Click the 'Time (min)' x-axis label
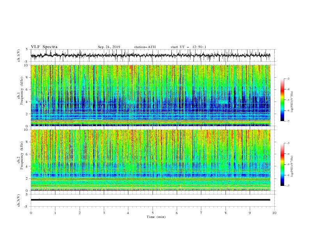 156,217
